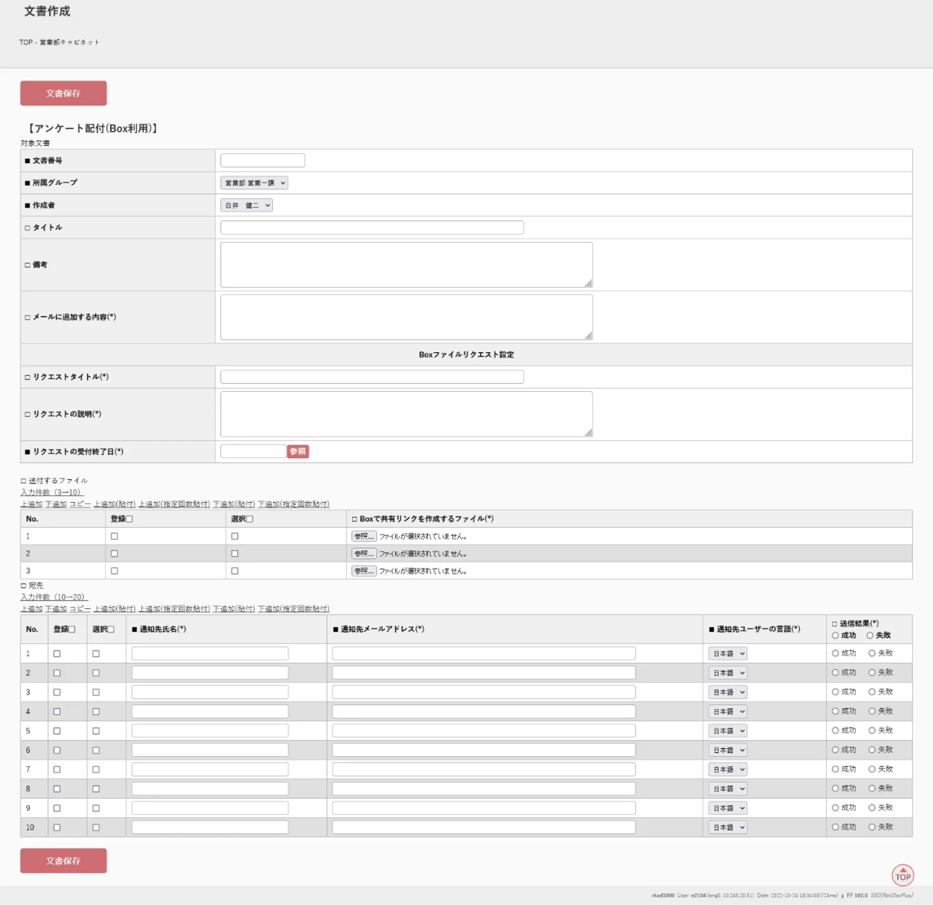Click 入力件数 (10→20) link for recipients
Image resolution: width=933 pixels, height=905 pixels.
tap(54, 597)
